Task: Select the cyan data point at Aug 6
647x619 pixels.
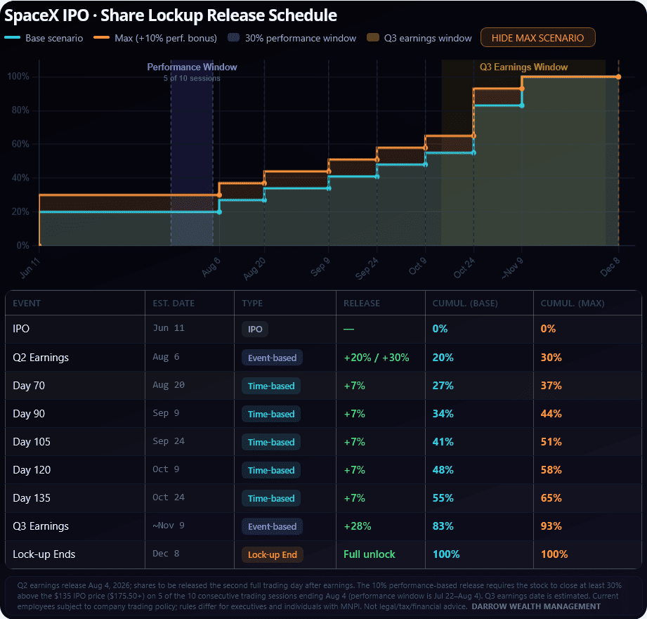Action: point(219,212)
